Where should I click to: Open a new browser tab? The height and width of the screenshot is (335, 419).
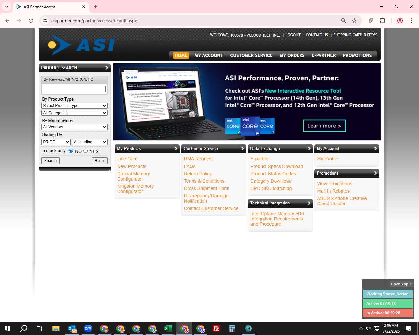[x=96, y=7]
